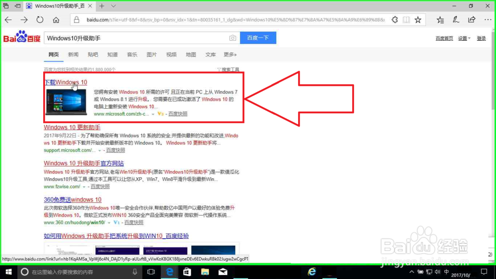Open the extensions puzzle icon in address bar
Image resolution: width=496 pixels, height=279 pixels.
[395, 20]
